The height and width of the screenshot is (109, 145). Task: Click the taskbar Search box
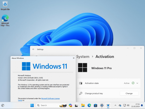(51, 105)
